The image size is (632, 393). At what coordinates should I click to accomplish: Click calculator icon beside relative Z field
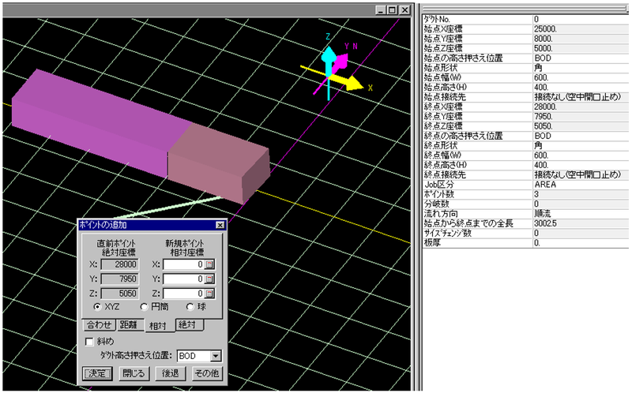(210, 293)
